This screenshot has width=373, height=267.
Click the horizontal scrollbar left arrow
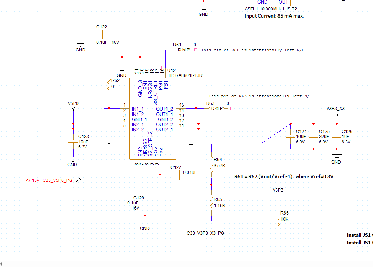click(x=1, y=264)
